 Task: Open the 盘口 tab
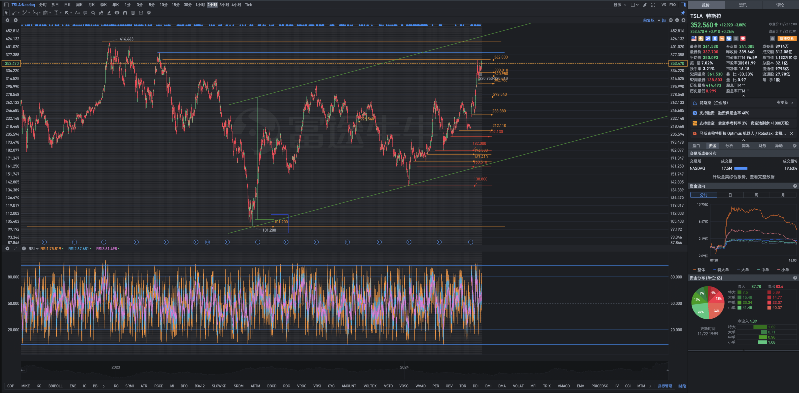click(x=696, y=146)
